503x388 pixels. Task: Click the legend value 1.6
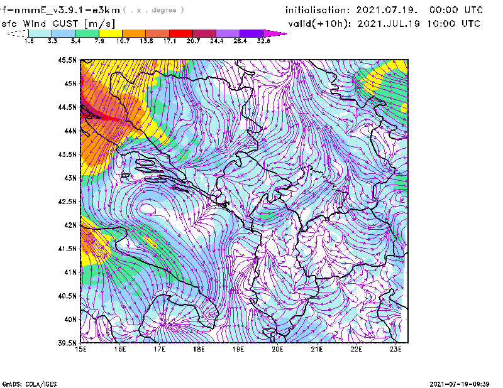(x=29, y=41)
